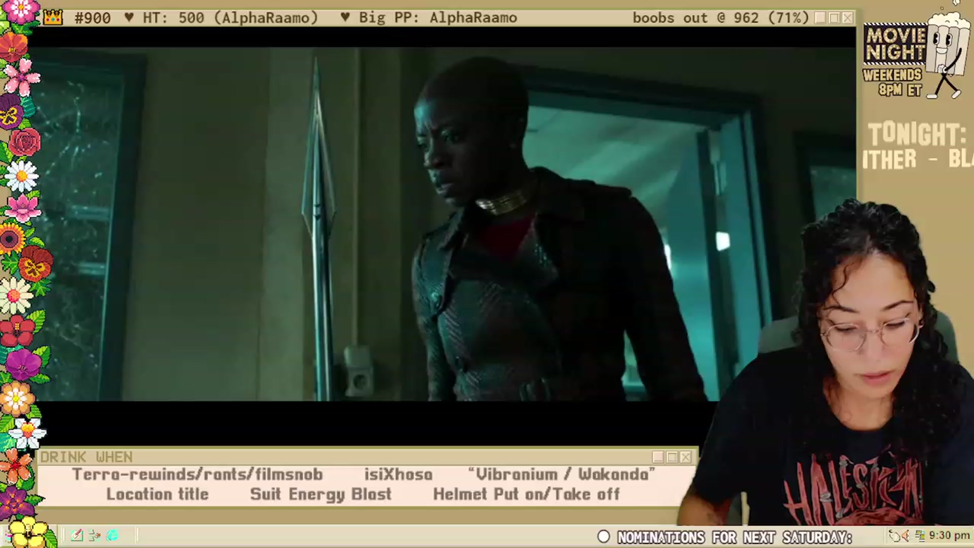Click 'HT: 500 (AlphaRaamo)' text
The image size is (974, 548).
click(x=230, y=18)
